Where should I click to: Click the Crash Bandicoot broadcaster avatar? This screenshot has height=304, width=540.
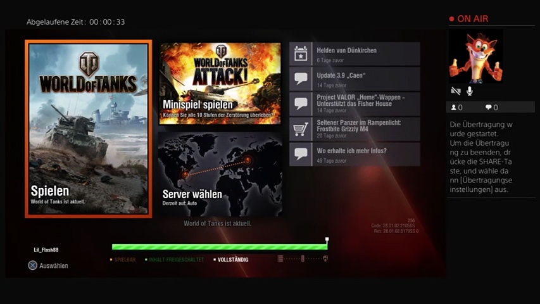click(475, 56)
